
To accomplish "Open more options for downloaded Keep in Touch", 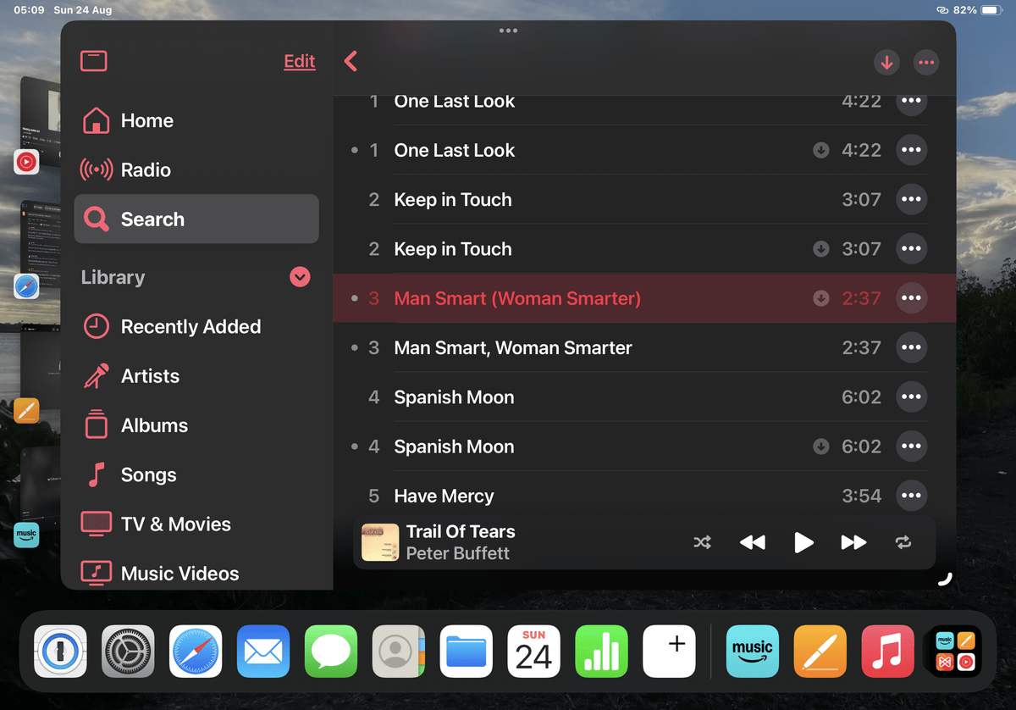I will (x=911, y=249).
